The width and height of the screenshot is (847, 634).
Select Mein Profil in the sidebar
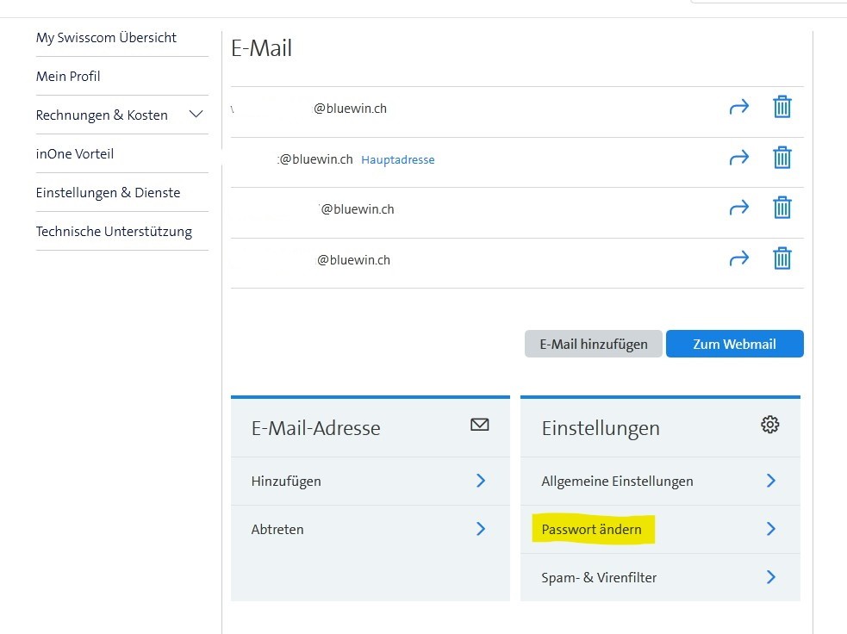(68, 76)
